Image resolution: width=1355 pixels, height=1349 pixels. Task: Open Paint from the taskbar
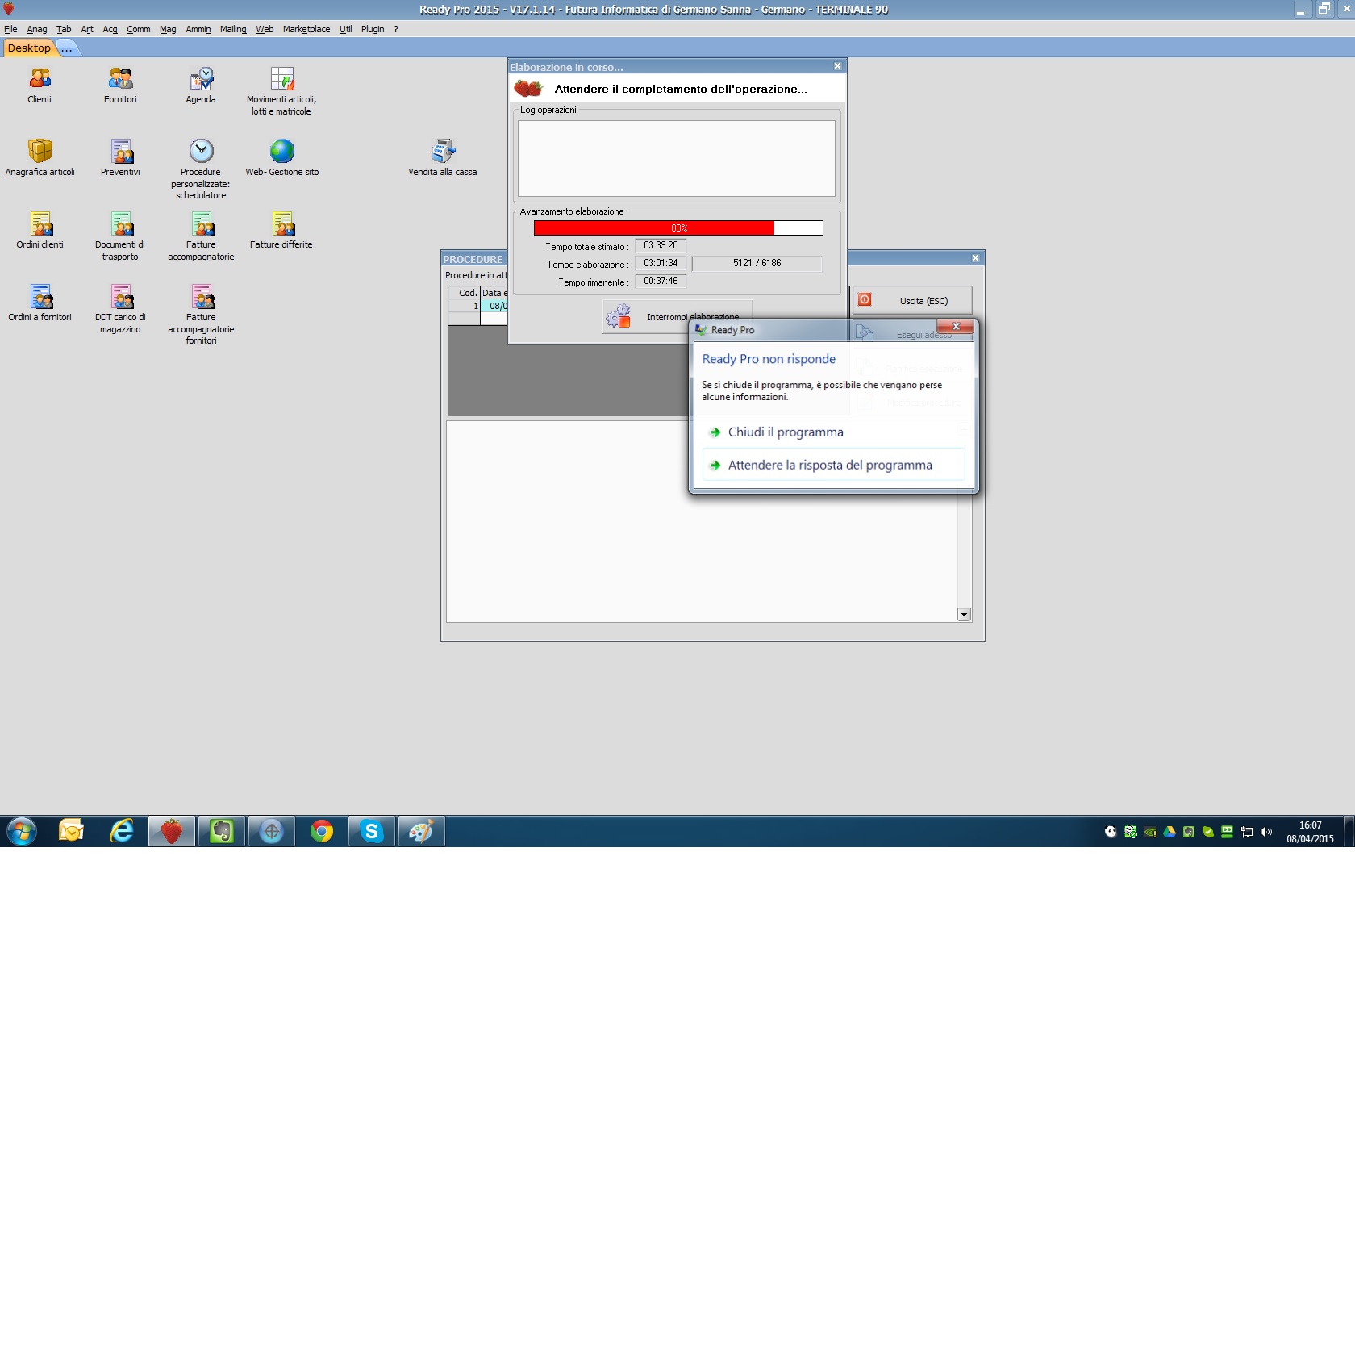point(422,831)
